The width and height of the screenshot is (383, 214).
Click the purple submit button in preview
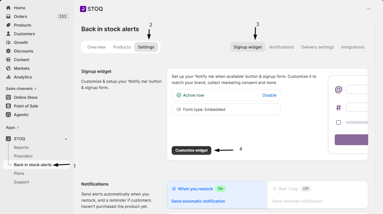[351, 140]
